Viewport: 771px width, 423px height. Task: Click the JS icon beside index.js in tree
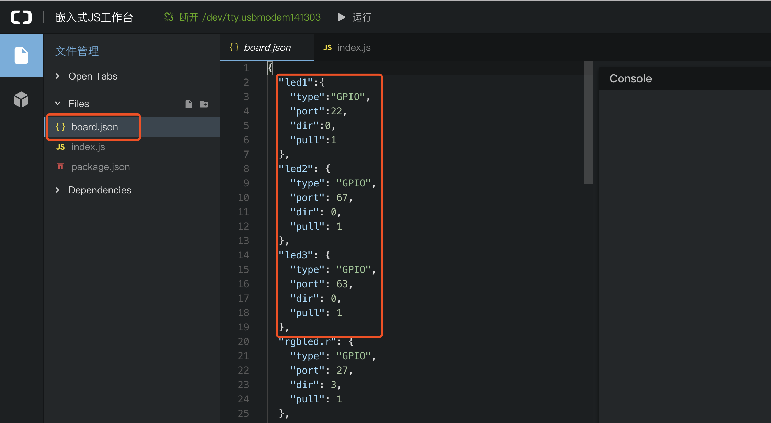pos(60,147)
